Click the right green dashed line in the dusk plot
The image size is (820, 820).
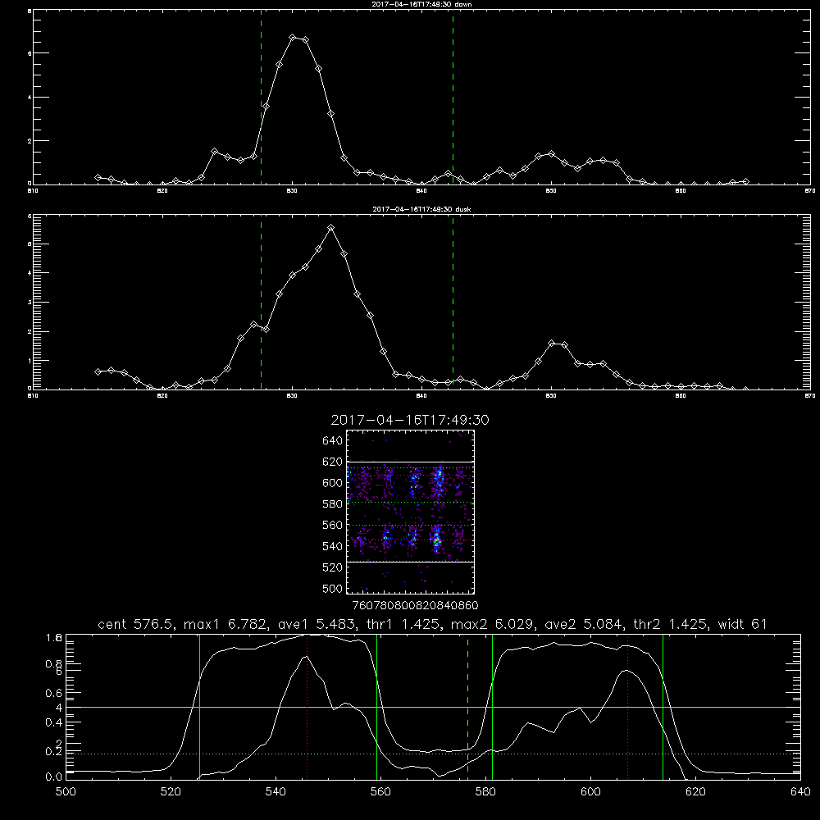tap(453, 302)
